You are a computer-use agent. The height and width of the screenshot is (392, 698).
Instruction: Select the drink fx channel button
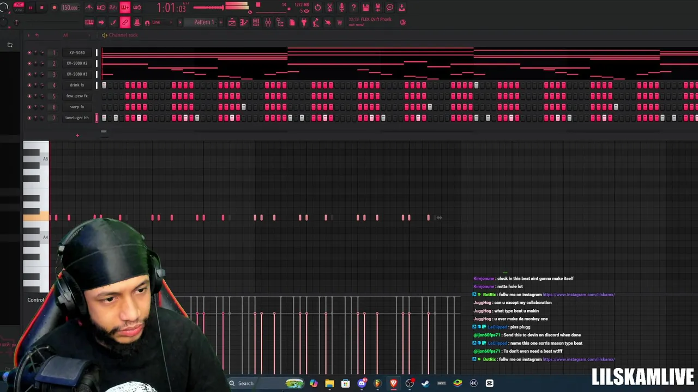pos(77,85)
